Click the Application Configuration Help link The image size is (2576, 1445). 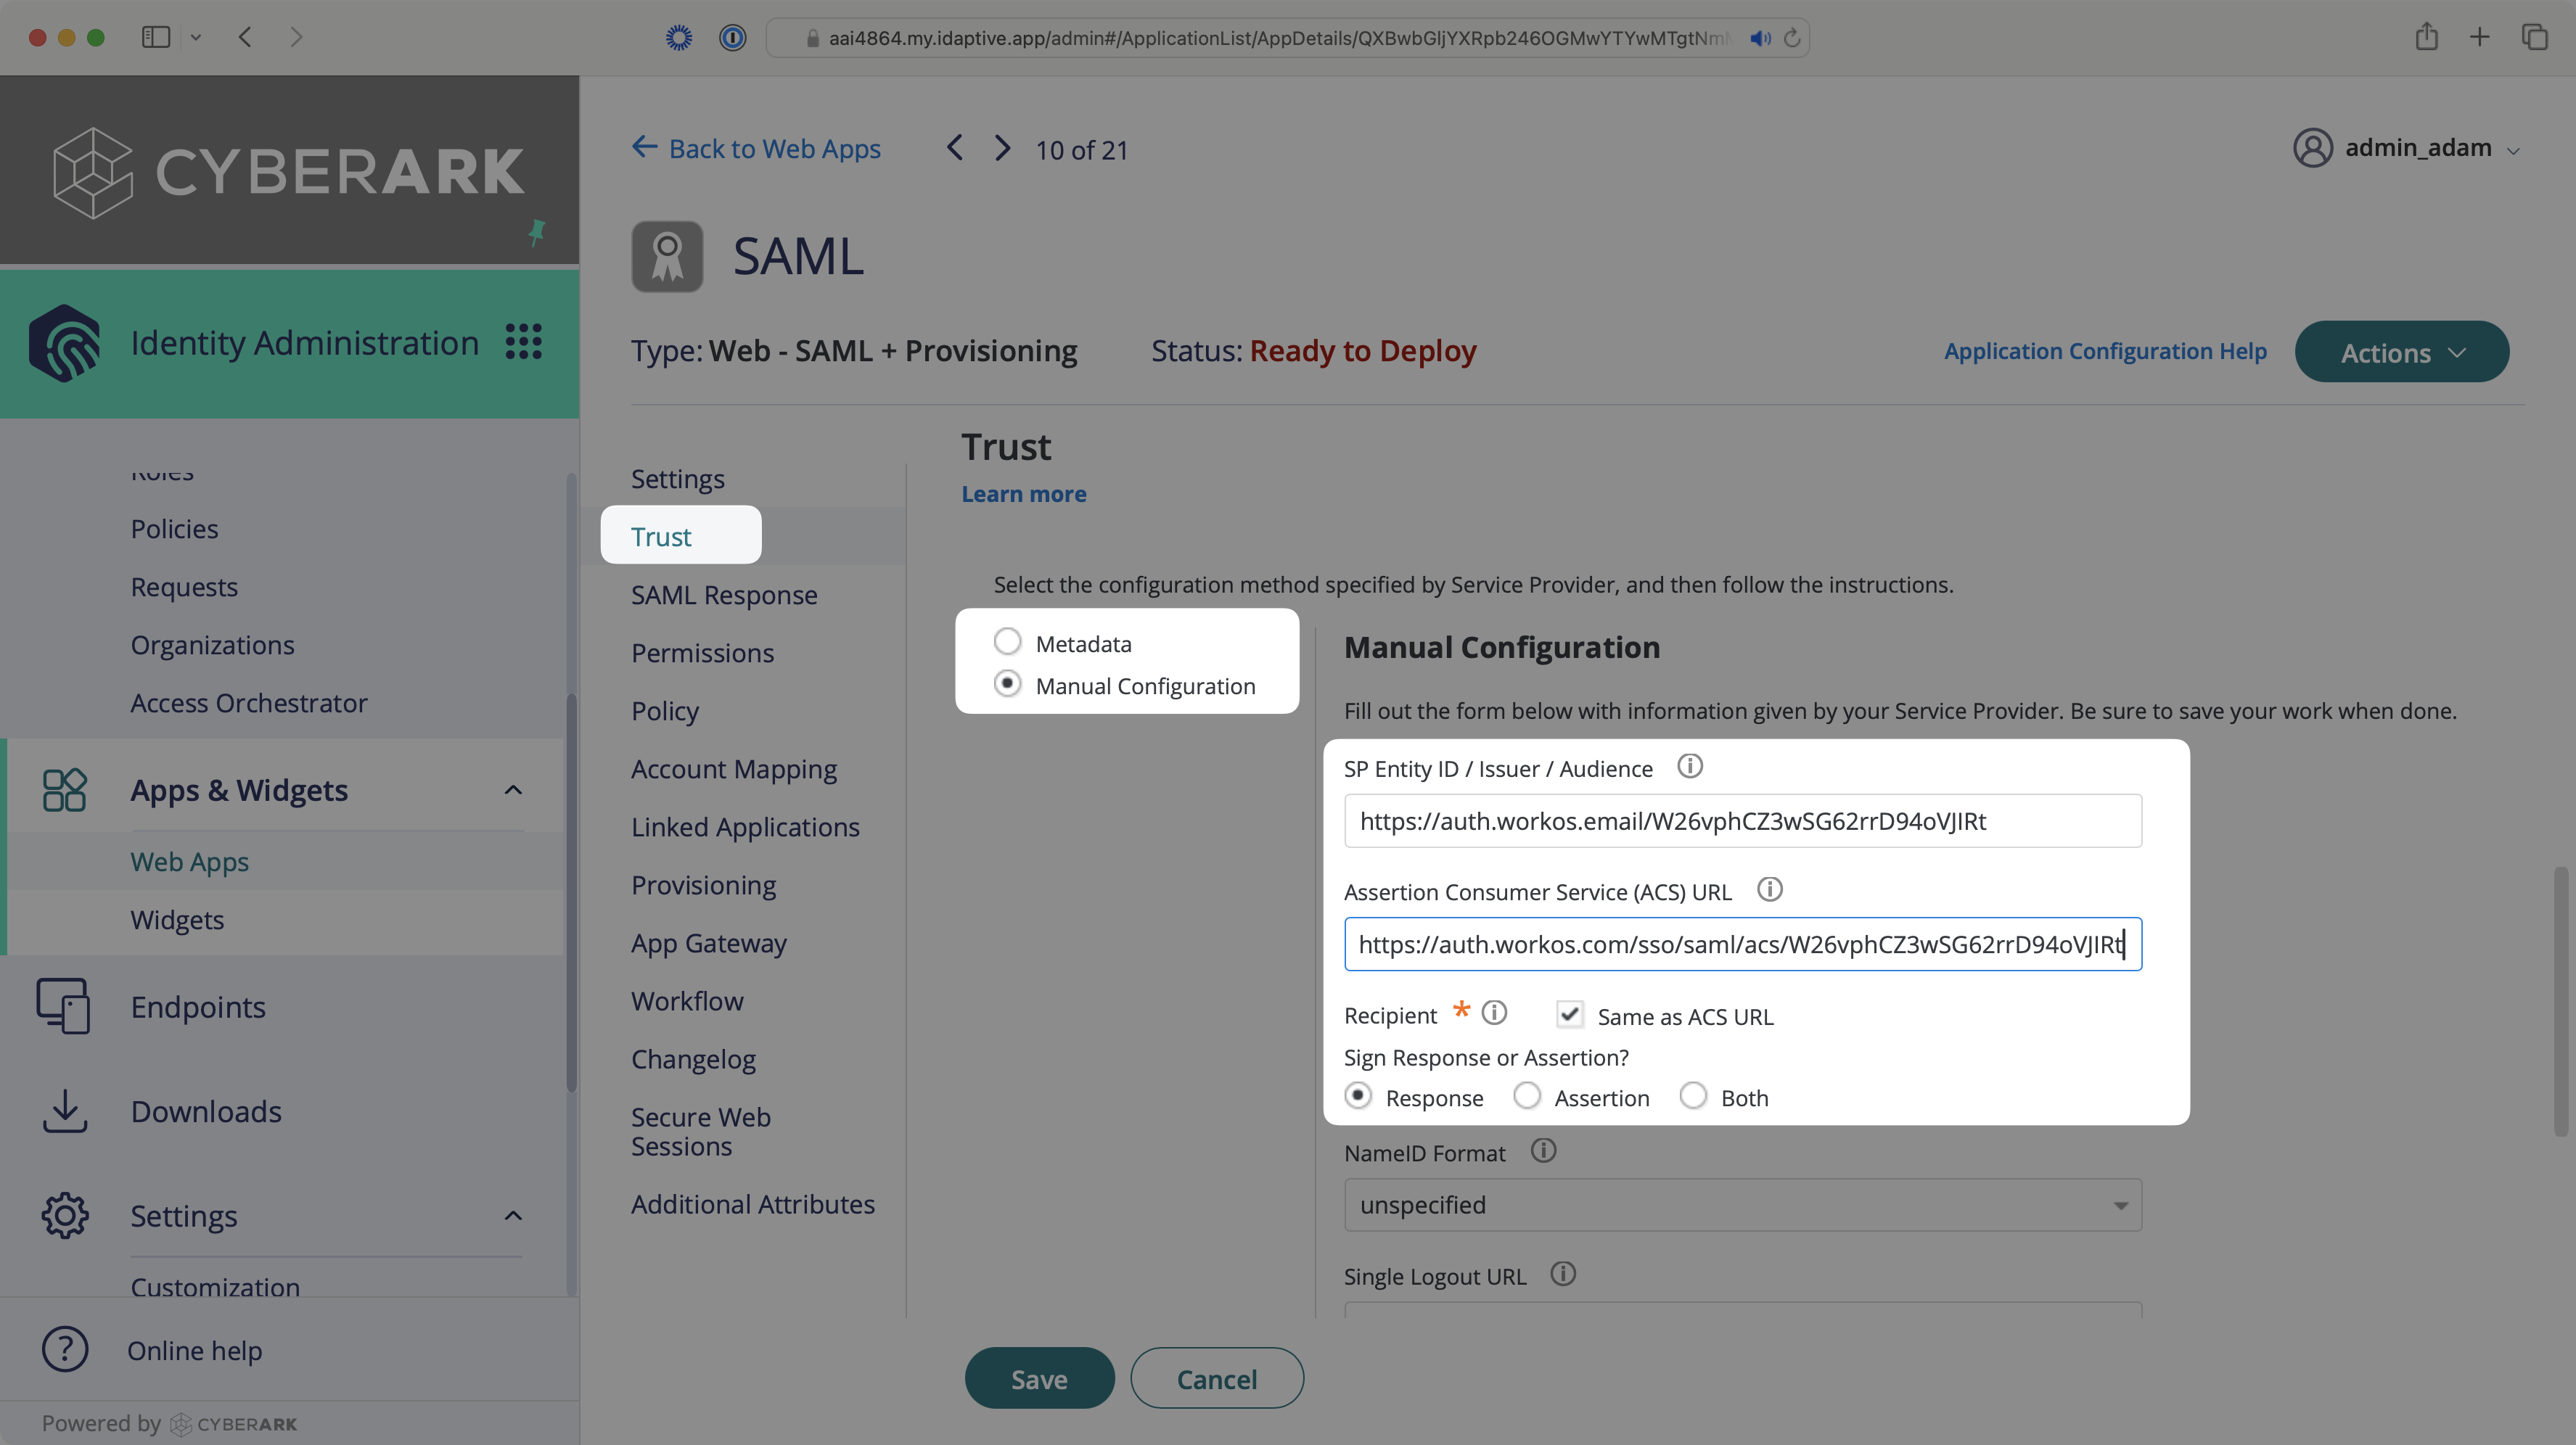[2104, 350]
